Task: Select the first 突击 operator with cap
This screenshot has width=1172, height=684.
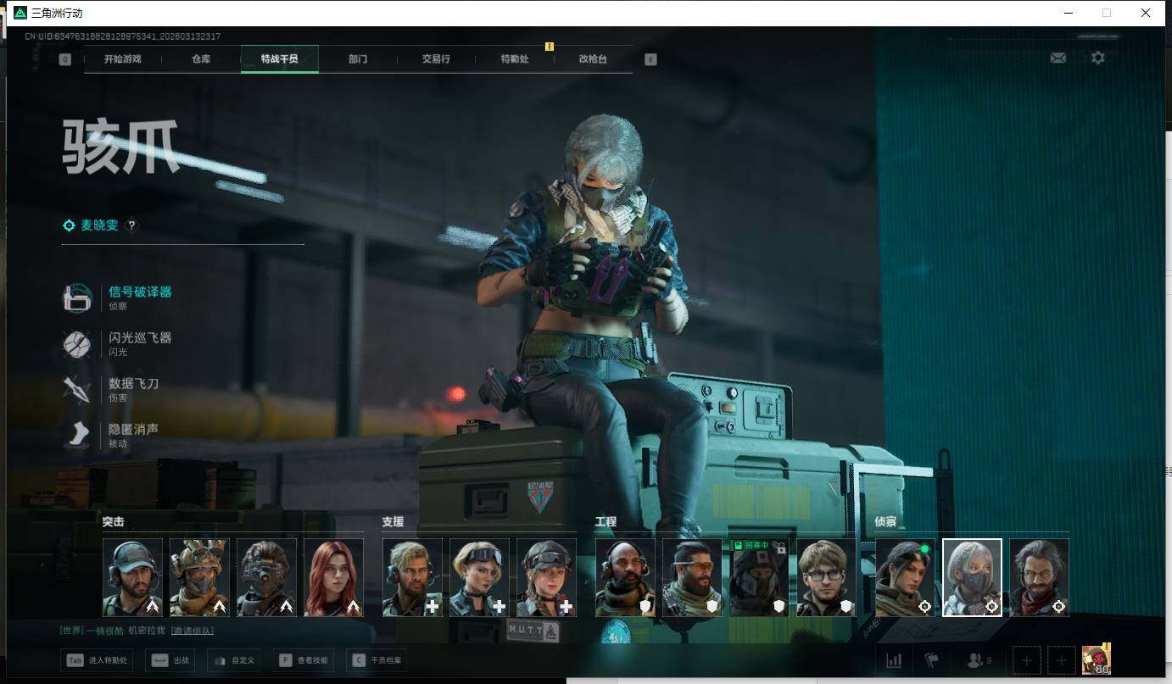Action: coord(132,577)
